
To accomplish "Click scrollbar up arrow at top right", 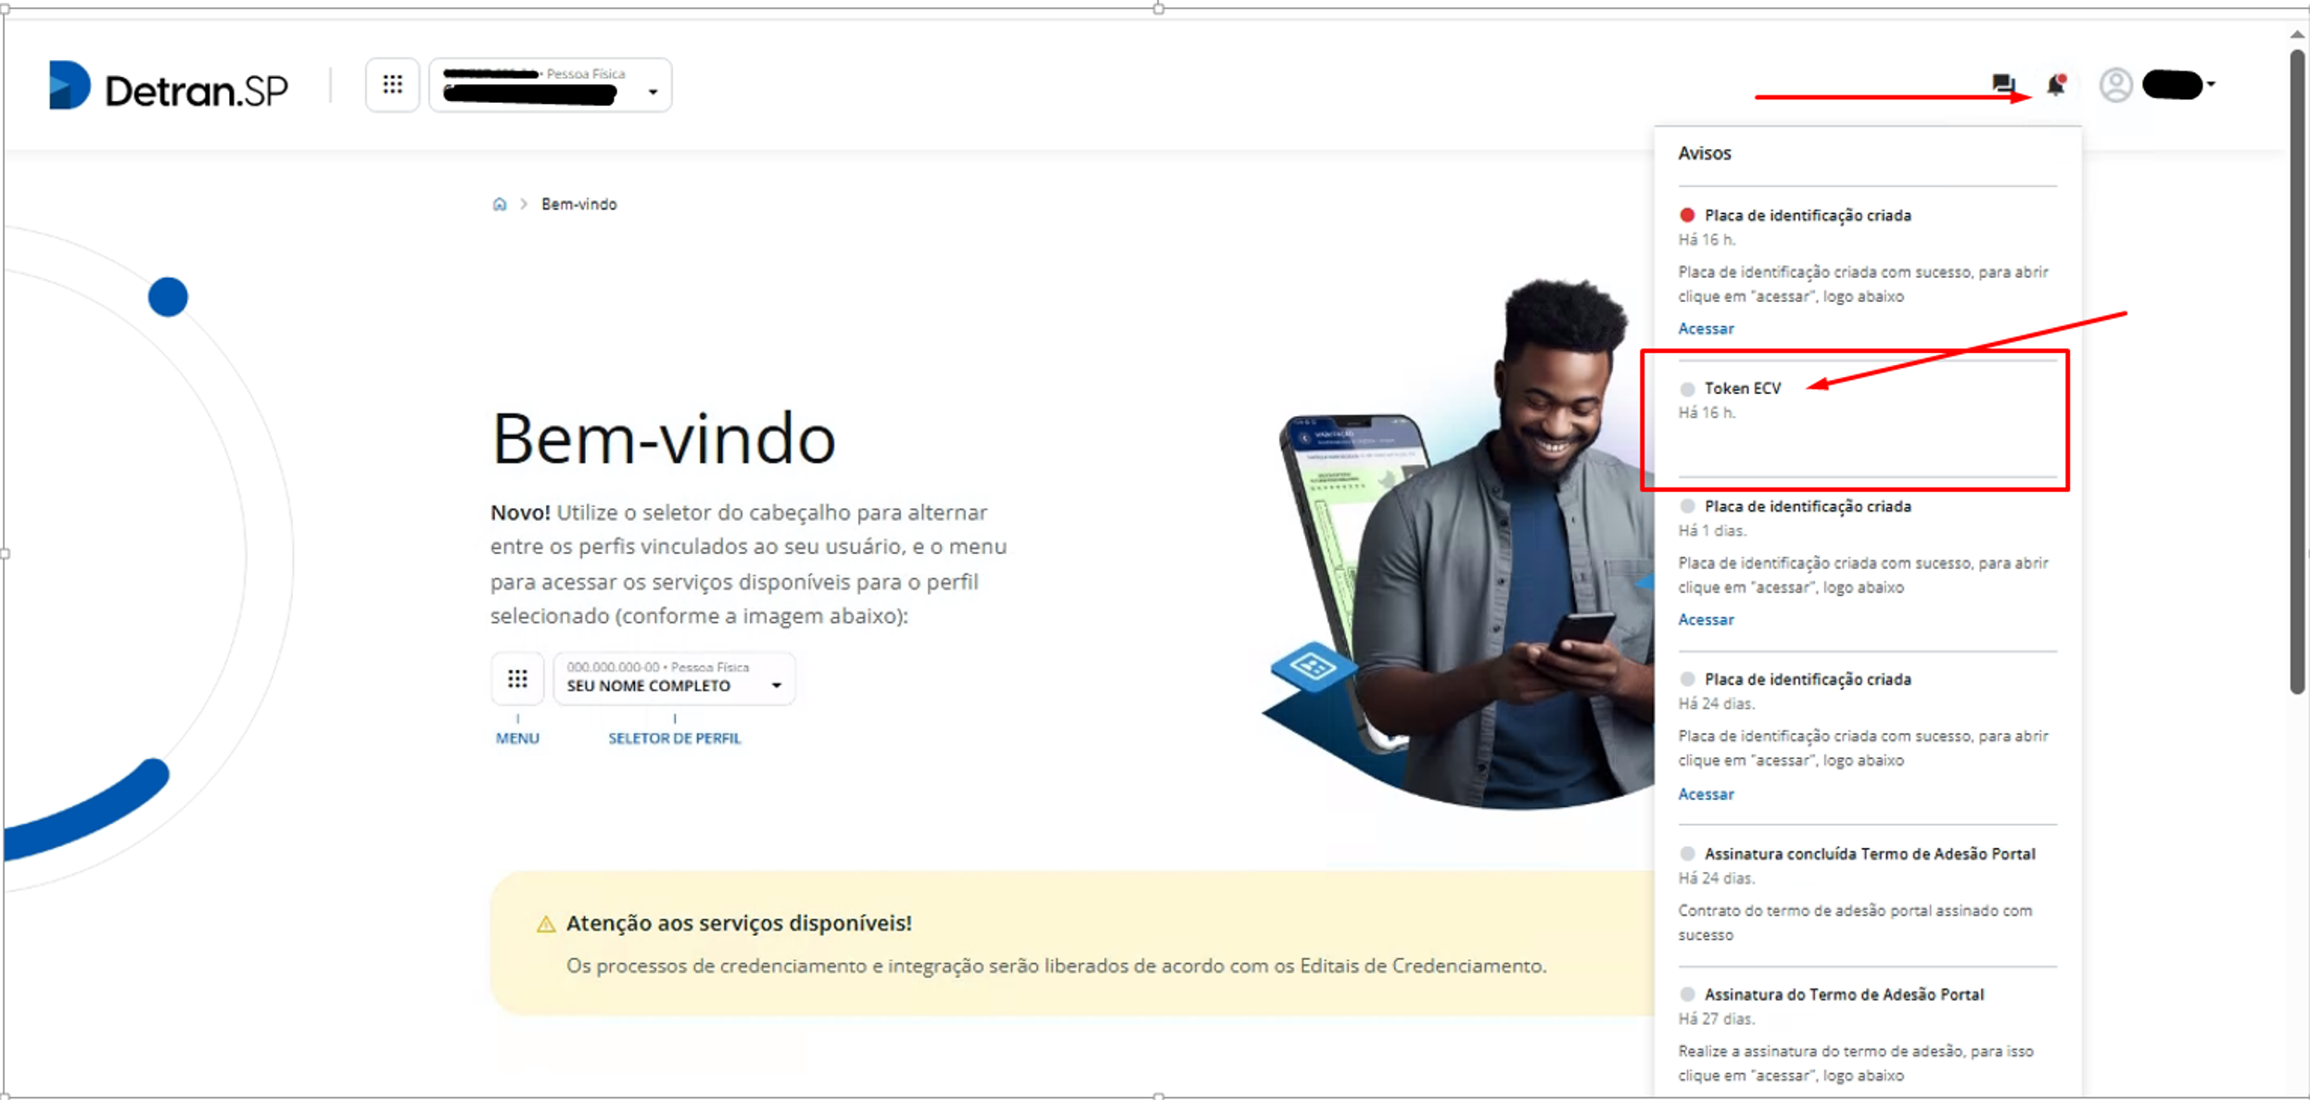I will [x=2297, y=34].
